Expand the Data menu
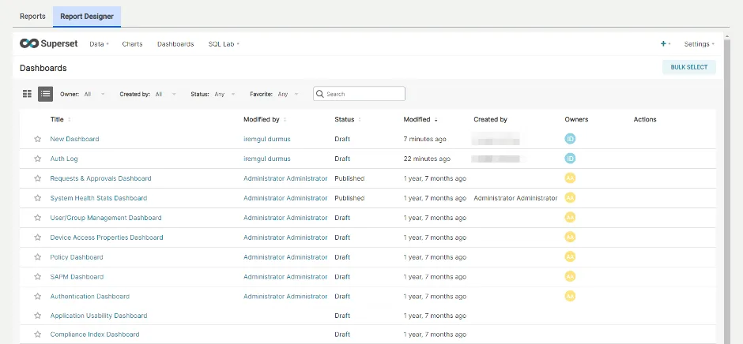 99,44
